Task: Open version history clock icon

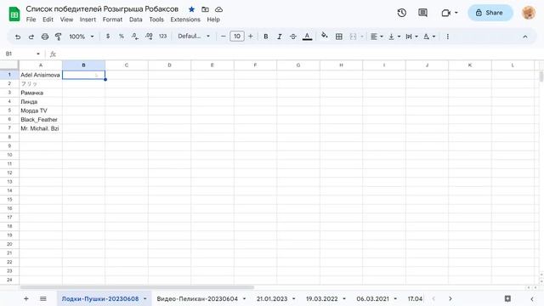Action: pyautogui.click(x=402, y=13)
